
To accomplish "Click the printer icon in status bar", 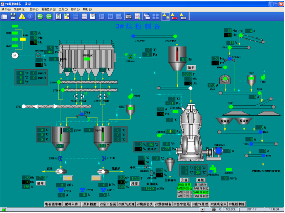I will pyautogui.click(x=214, y=210).
